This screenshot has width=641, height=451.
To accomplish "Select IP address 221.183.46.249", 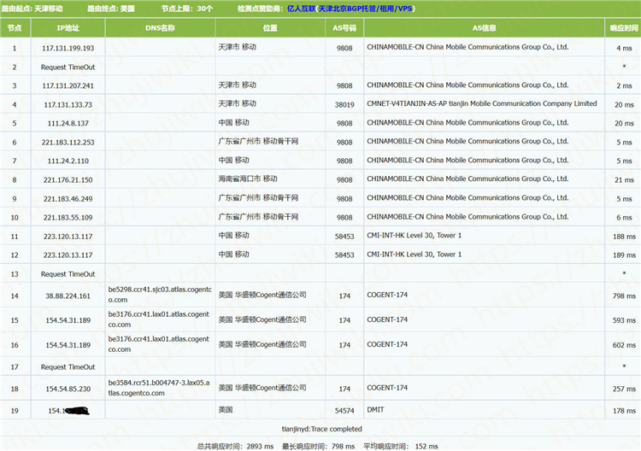I will tap(68, 199).
